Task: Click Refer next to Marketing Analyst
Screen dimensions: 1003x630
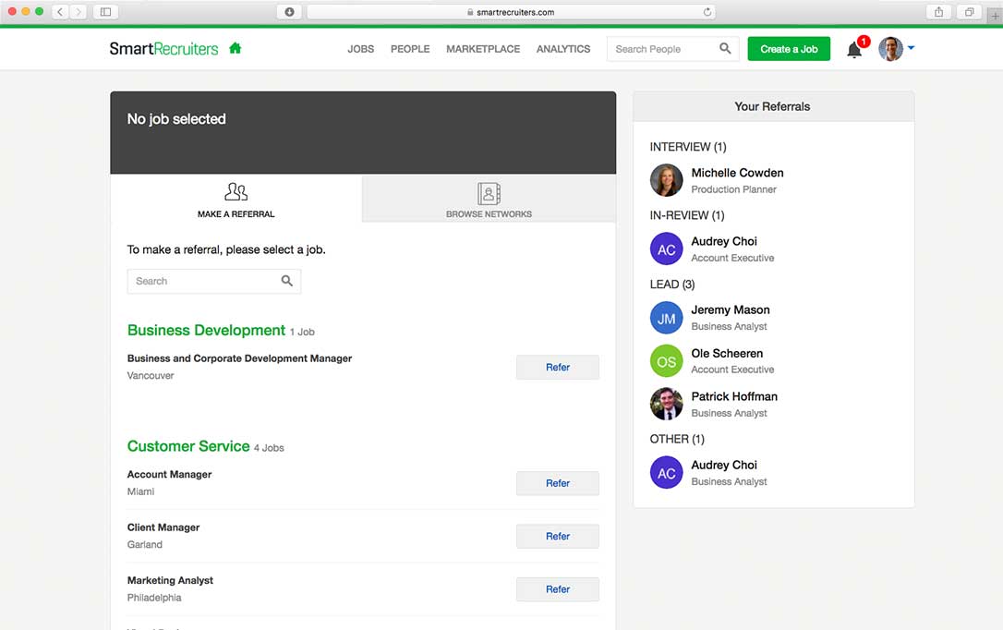Action: pyautogui.click(x=557, y=589)
